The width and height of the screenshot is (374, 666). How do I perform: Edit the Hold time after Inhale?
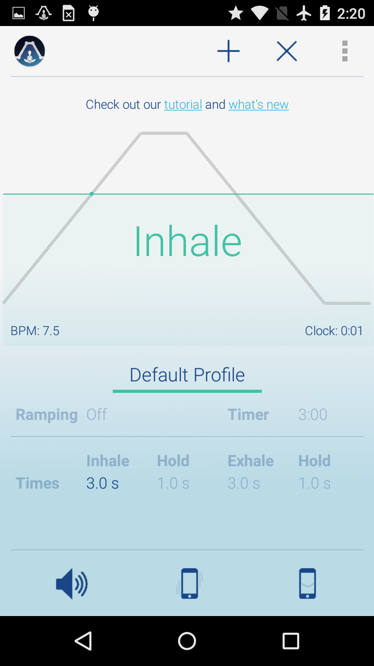173,483
